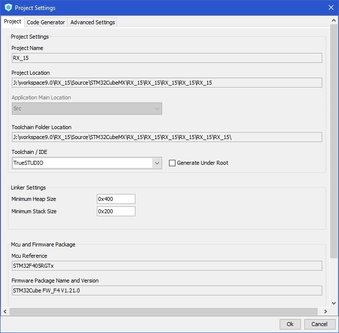Click the 'Mcu Reference' label
The width and height of the screenshot is (339, 333).
29,256
